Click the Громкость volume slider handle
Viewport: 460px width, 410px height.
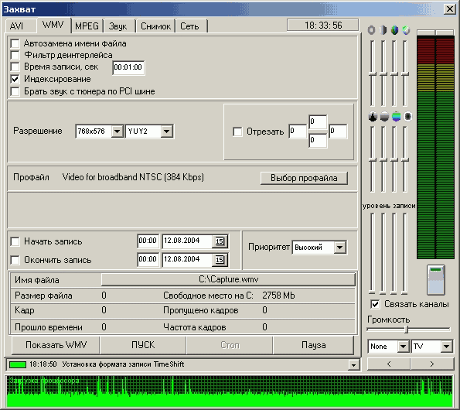coord(407,330)
